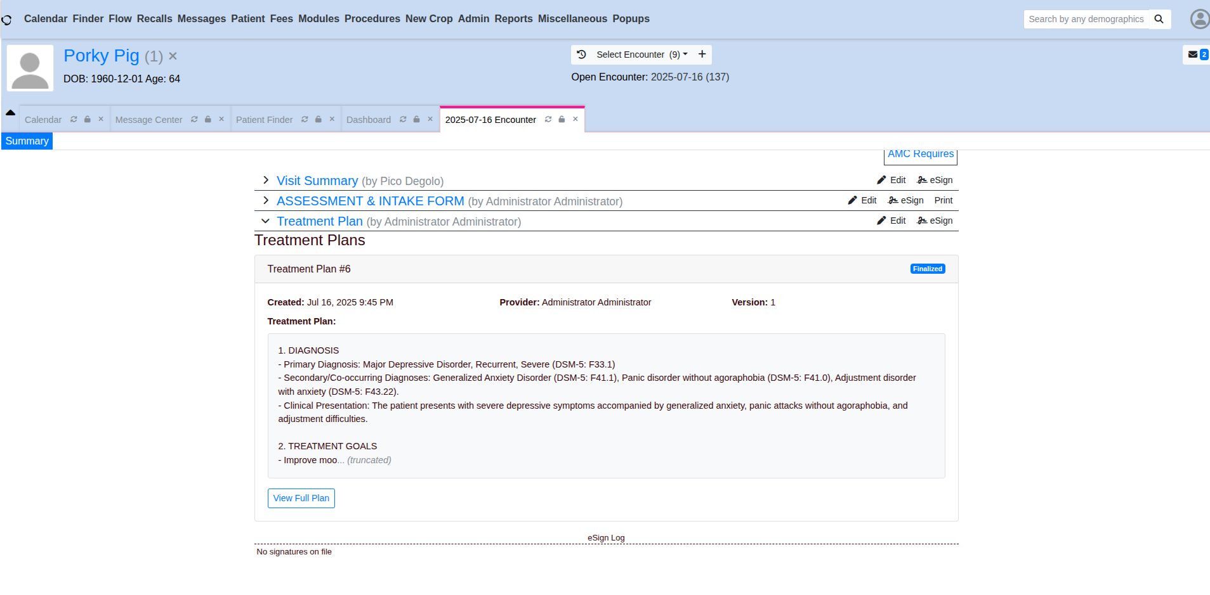The width and height of the screenshot is (1210, 595).
Task: Click the encounter history icon beside Select Encounter
Action: [x=582, y=54]
